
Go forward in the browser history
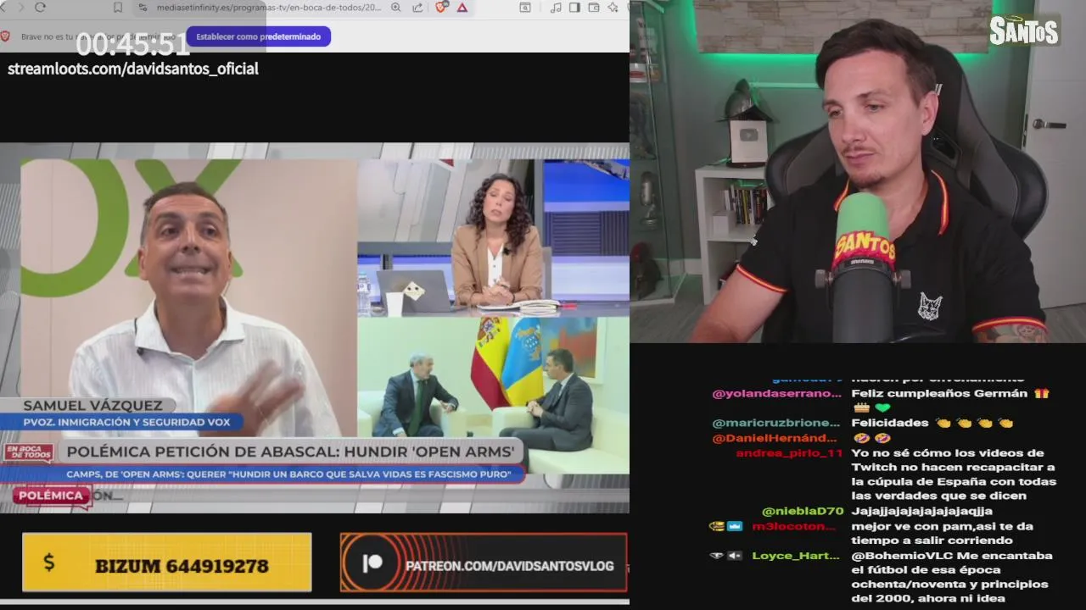tap(20, 7)
